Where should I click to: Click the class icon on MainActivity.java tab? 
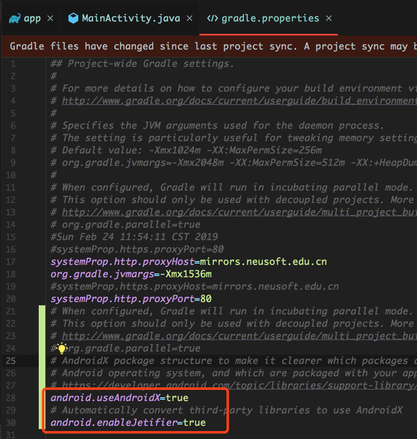point(73,18)
